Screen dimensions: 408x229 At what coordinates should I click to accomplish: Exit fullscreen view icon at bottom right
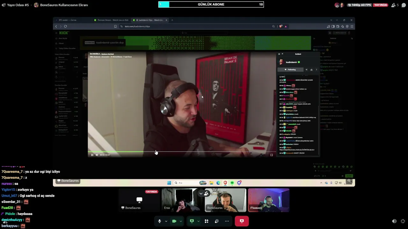coord(403,221)
